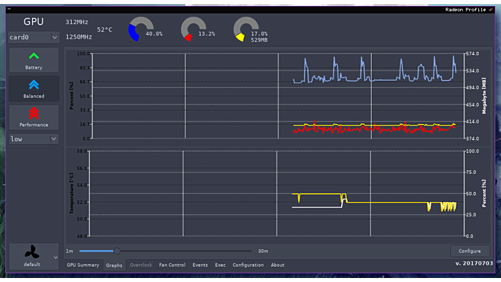Screen dimensions: 501x282
Task: Click the upper percent and megabyte graph
Action: 277,96
